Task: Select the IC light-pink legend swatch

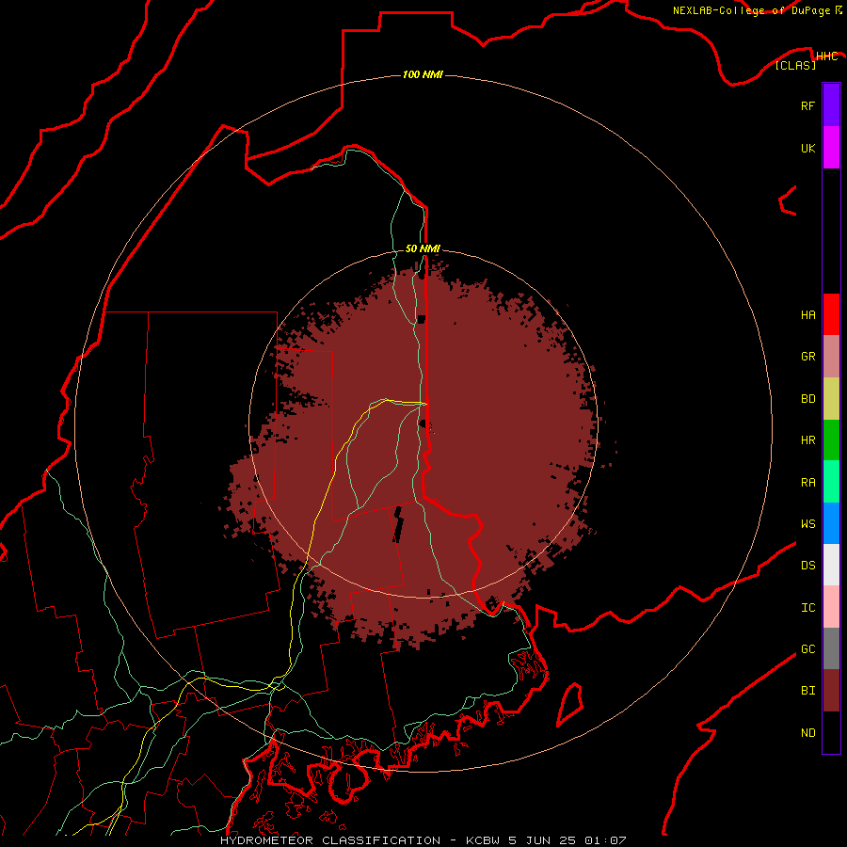Action: (831, 607)
